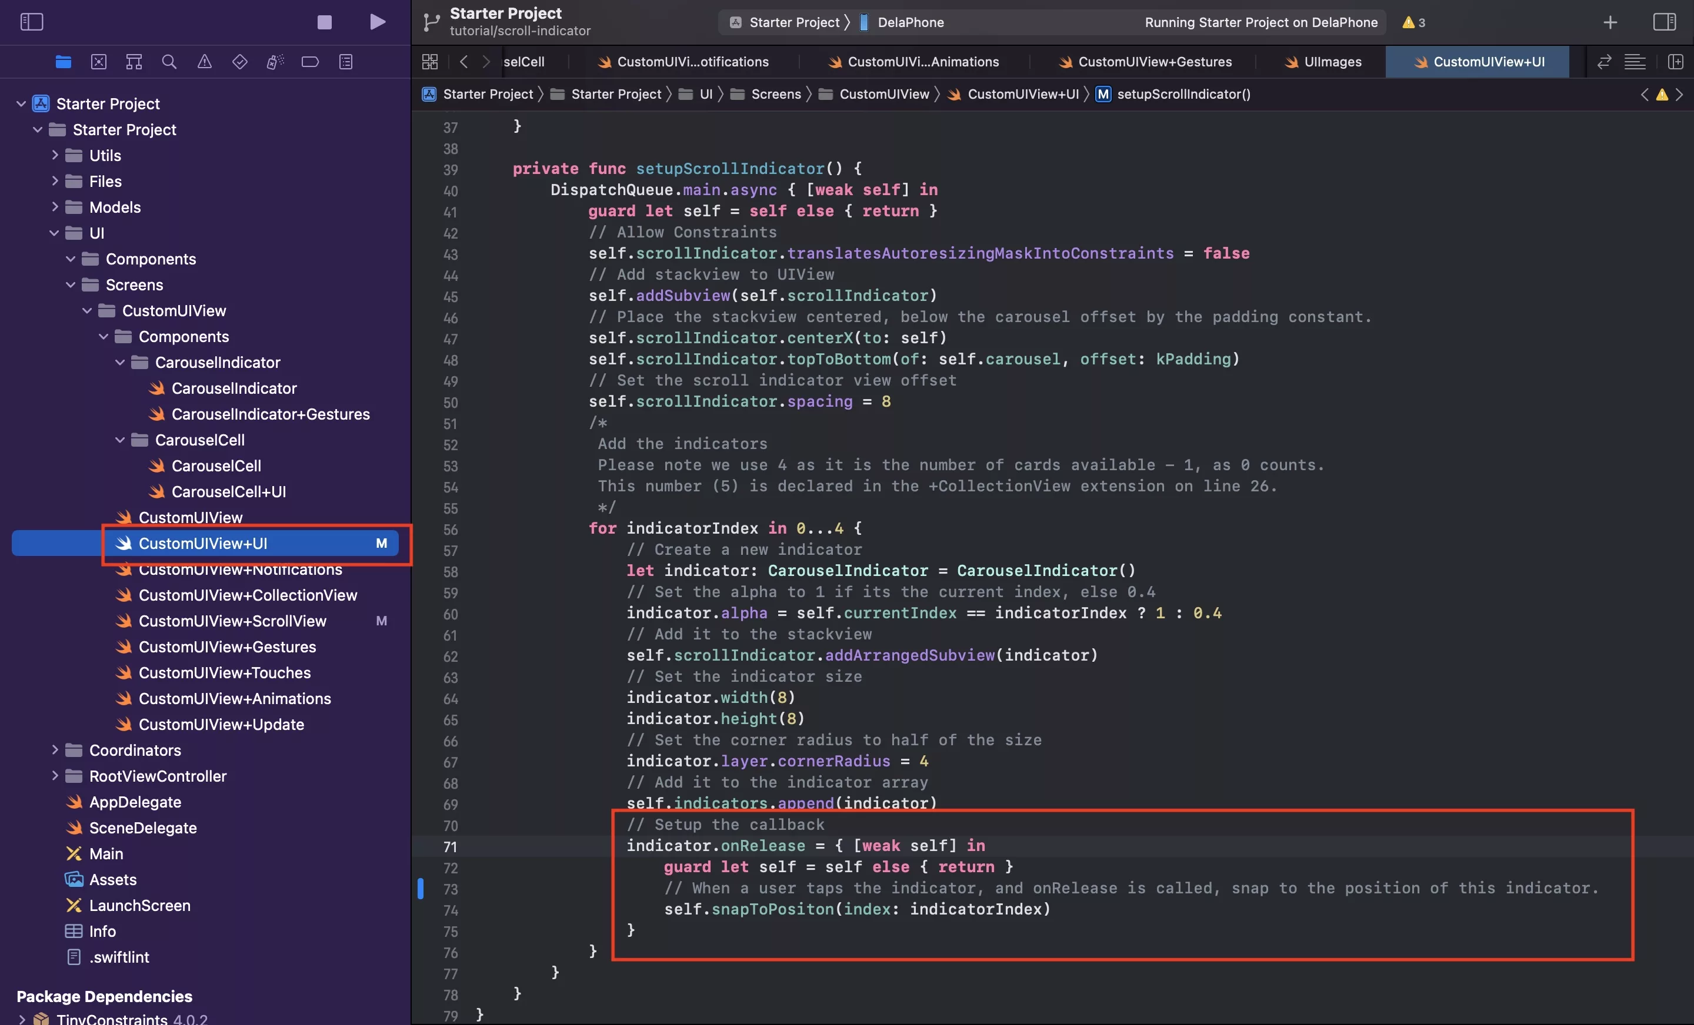1694x1025 pixels.
Task: Switch to the CustomUIView+Gestures tab
Action: pyautogui.click(x=1144, y=62)
